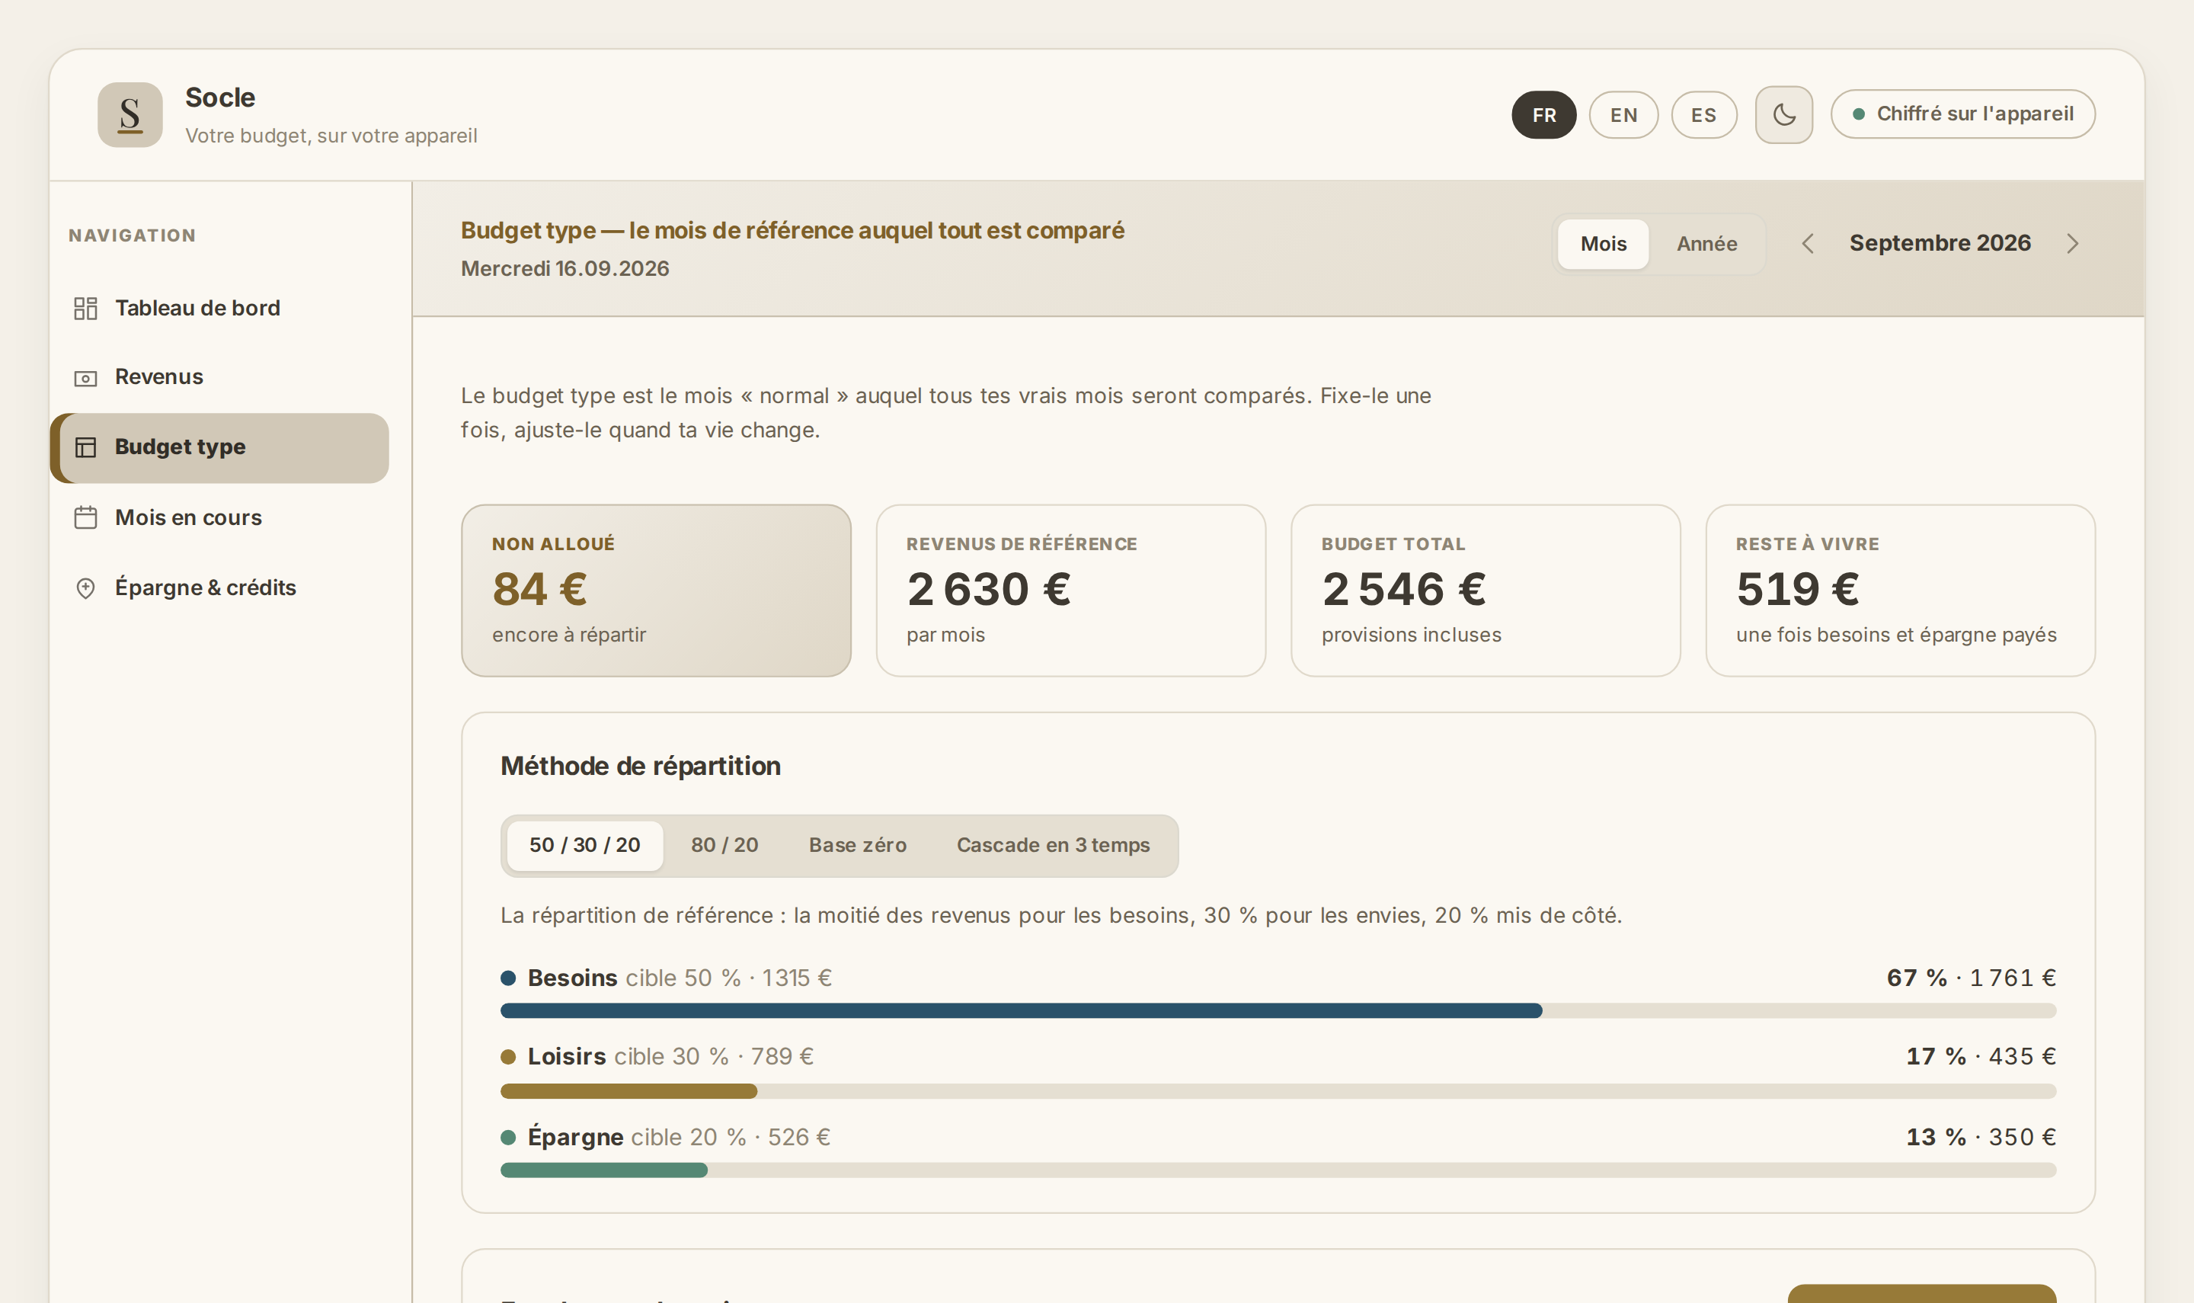Go to previous month with left chevron
The height and width of the screenshot is (1303, 2194).
pyautogui.click(x=1807, y=244)
